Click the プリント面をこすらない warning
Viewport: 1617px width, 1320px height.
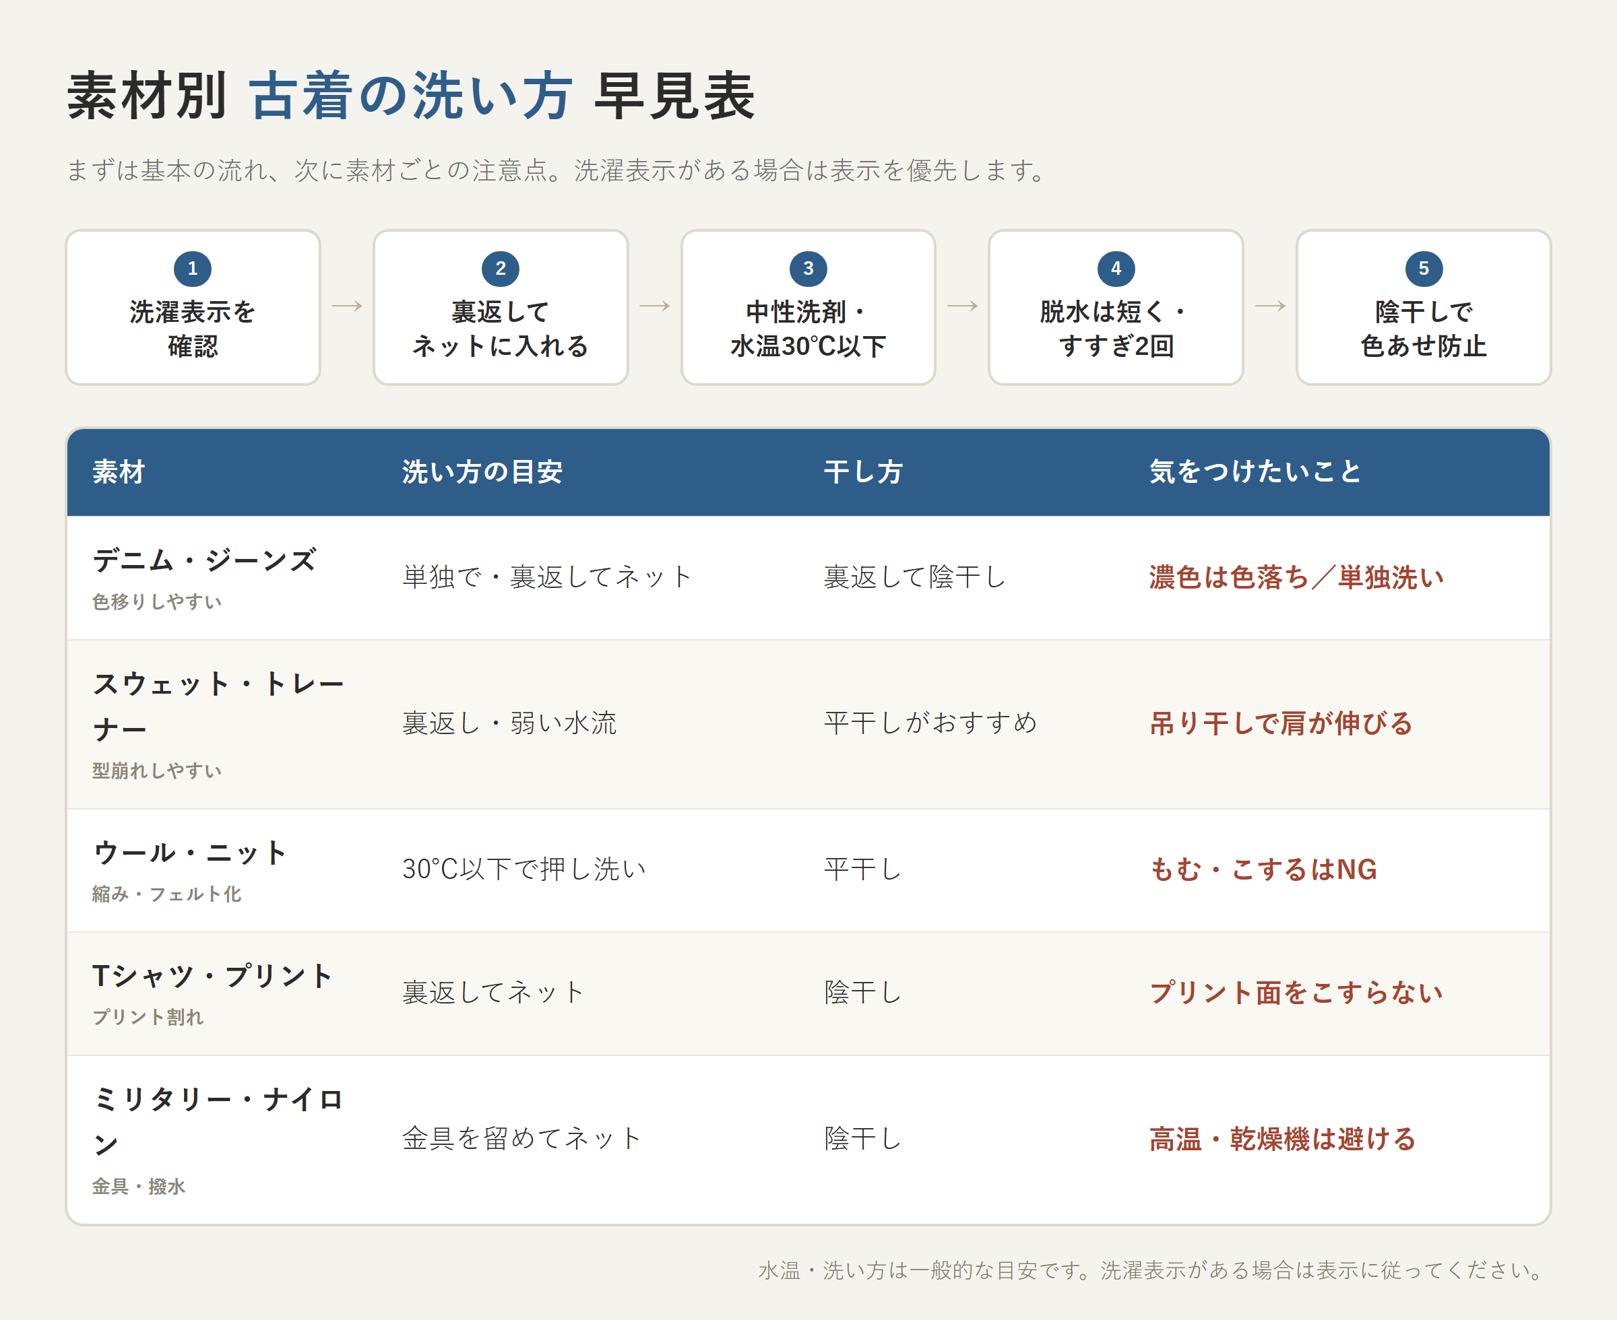pos(1296,992)
